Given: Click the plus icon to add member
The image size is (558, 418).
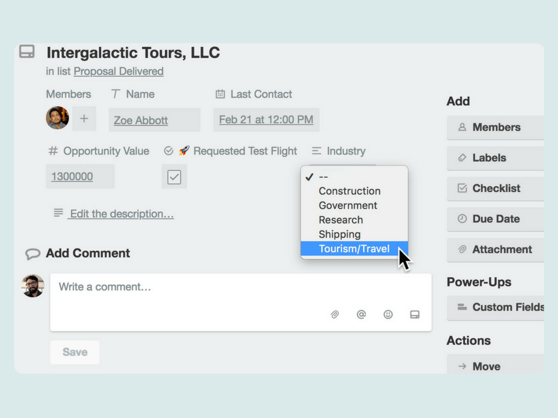Looking at the screenshot, I should (84, 119).
